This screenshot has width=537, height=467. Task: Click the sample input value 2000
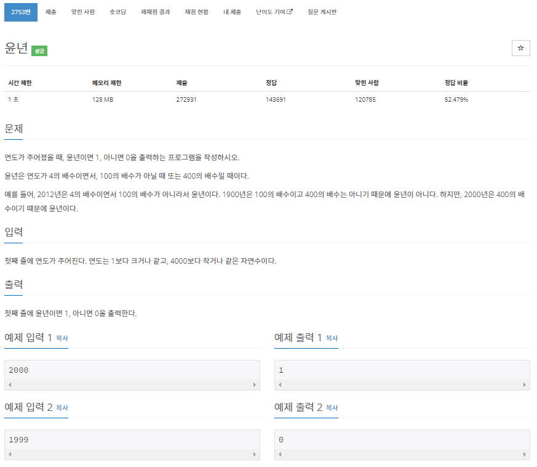coord(18,370)
